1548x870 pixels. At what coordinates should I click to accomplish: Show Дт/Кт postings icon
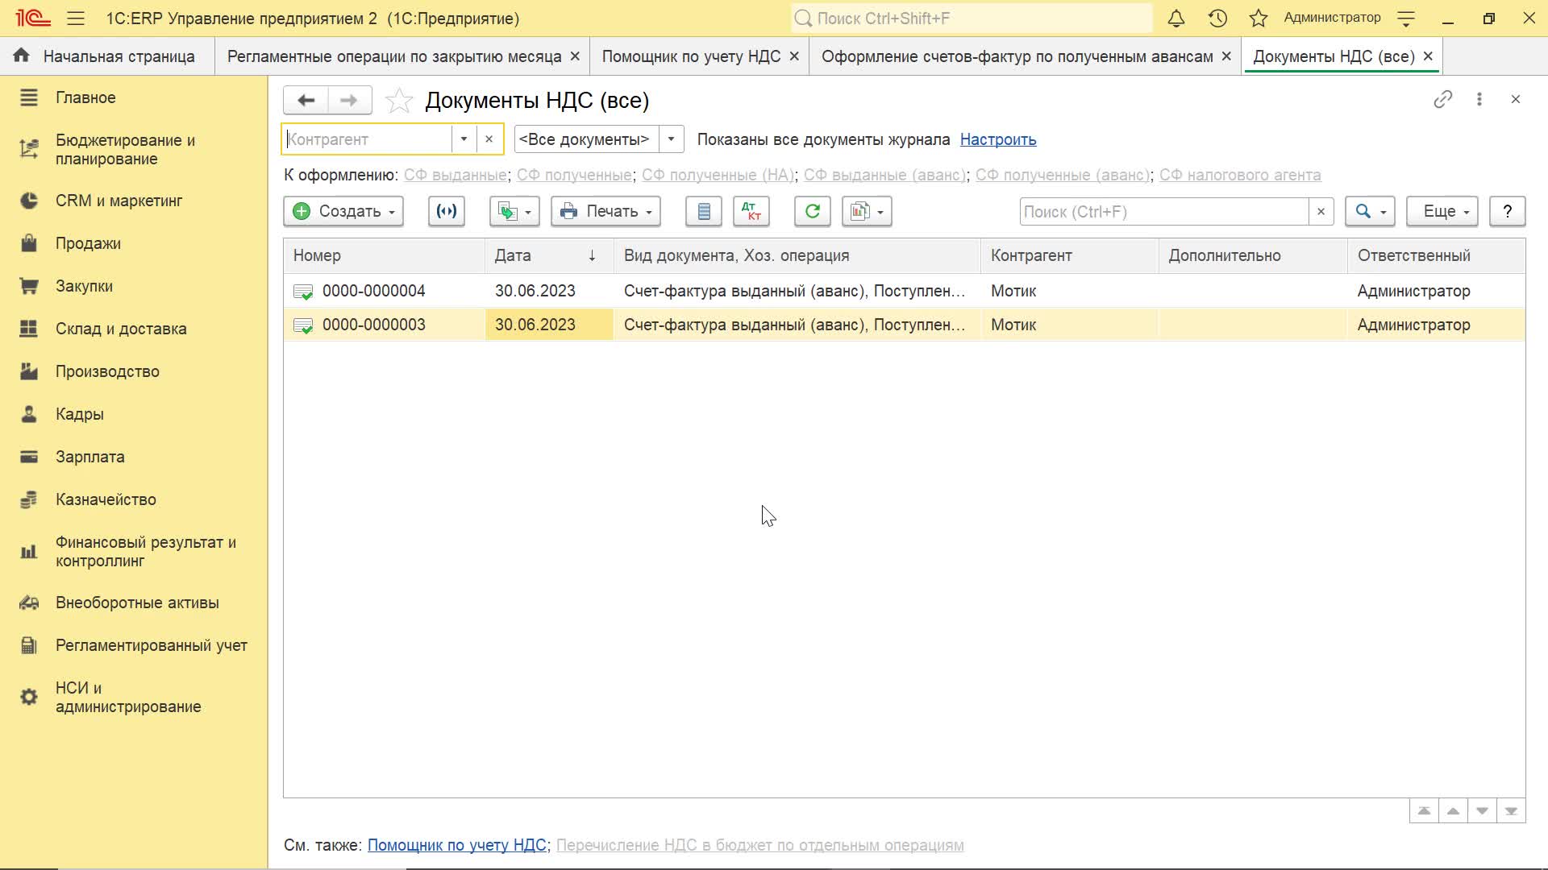tap(751, 211)
